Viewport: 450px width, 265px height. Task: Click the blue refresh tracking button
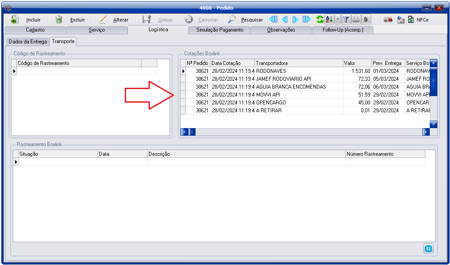428,248
